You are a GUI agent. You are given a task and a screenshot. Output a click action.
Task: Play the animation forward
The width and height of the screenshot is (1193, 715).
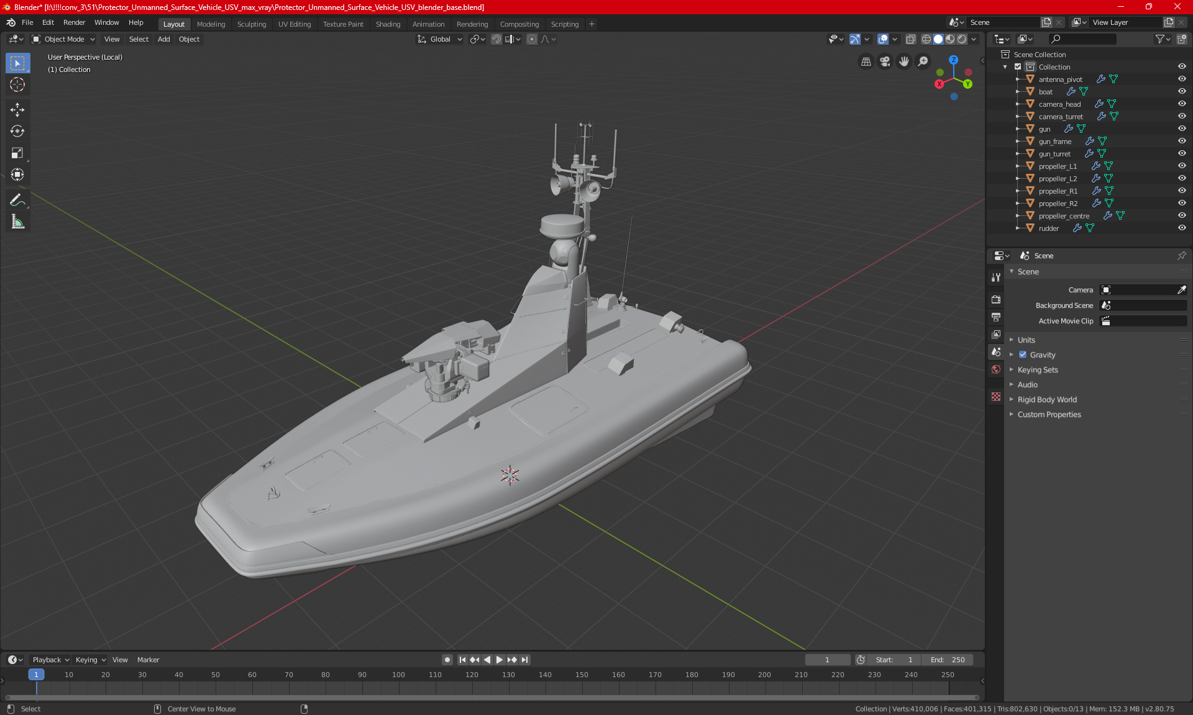(499, 660)
